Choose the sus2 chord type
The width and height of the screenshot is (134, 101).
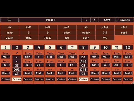coord(28,38)
